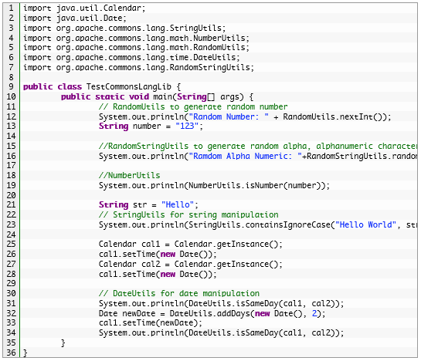Click the "Random Number: " string literal

[x=229, y=116]
